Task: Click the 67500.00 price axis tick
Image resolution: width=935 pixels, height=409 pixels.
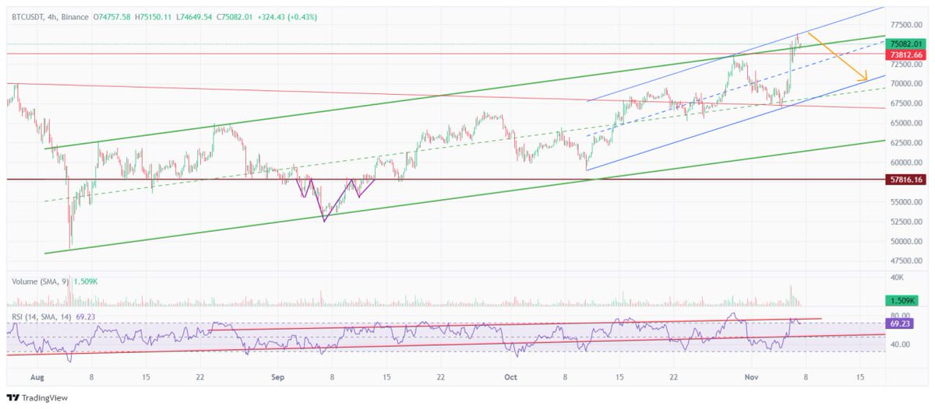Action: (908, 103)
